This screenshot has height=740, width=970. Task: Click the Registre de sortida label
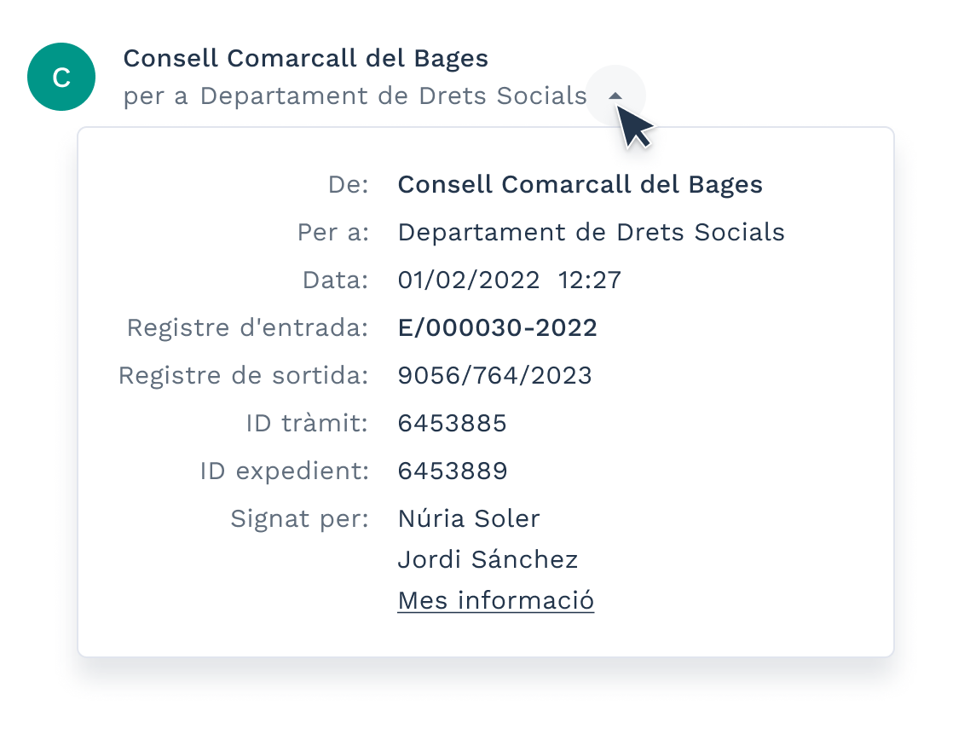coord(243,376)
